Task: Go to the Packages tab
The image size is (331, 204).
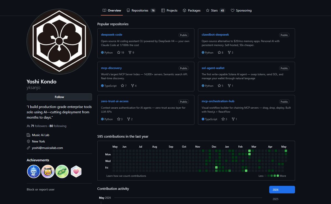Action: [191, 11]
